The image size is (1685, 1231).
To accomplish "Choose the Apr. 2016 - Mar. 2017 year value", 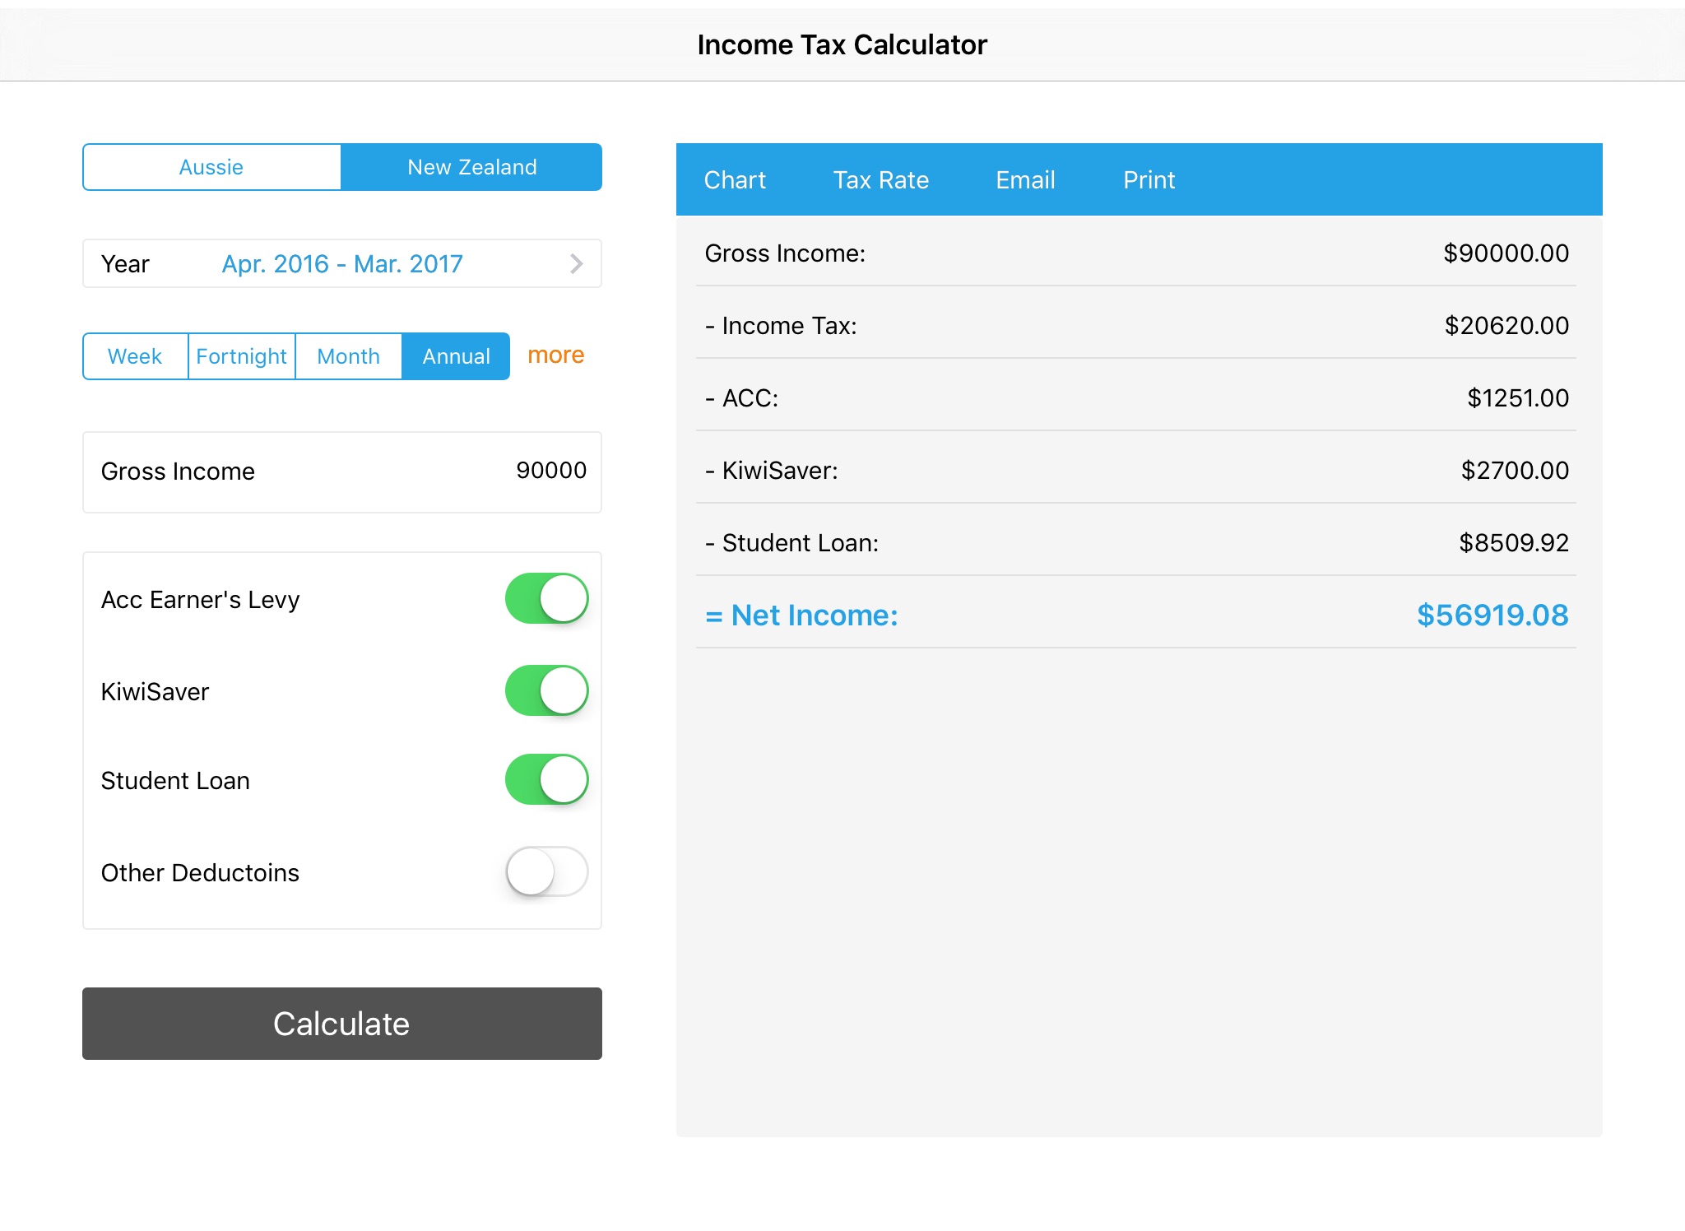I will (x=342, y=264).
